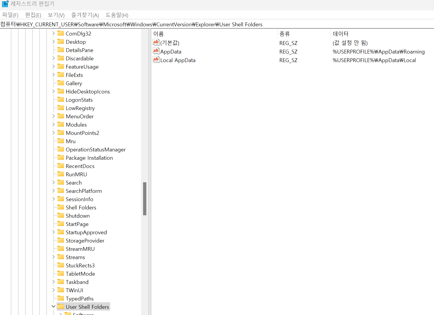This screenshot has height=315, width=434.
Task: Click the RunMRU folder icon
Action: (61, 174)
